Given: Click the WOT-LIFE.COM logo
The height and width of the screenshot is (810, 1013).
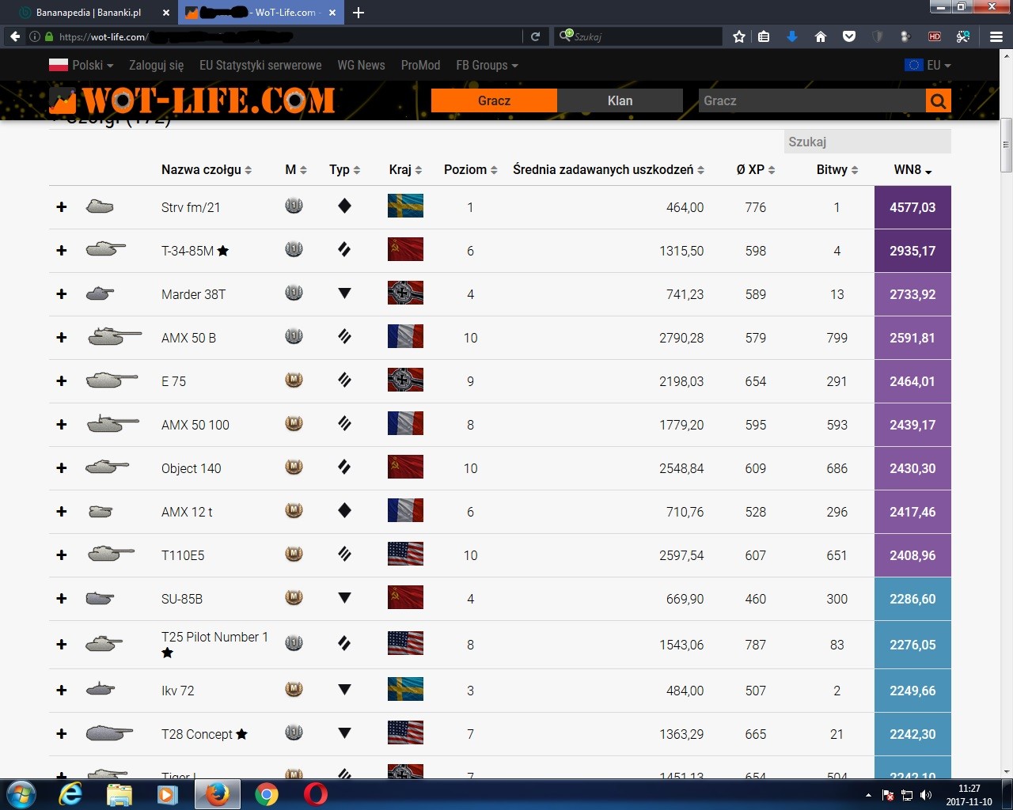Looking at the screenshot, I should pyautogui.click(x=192, y=100).
